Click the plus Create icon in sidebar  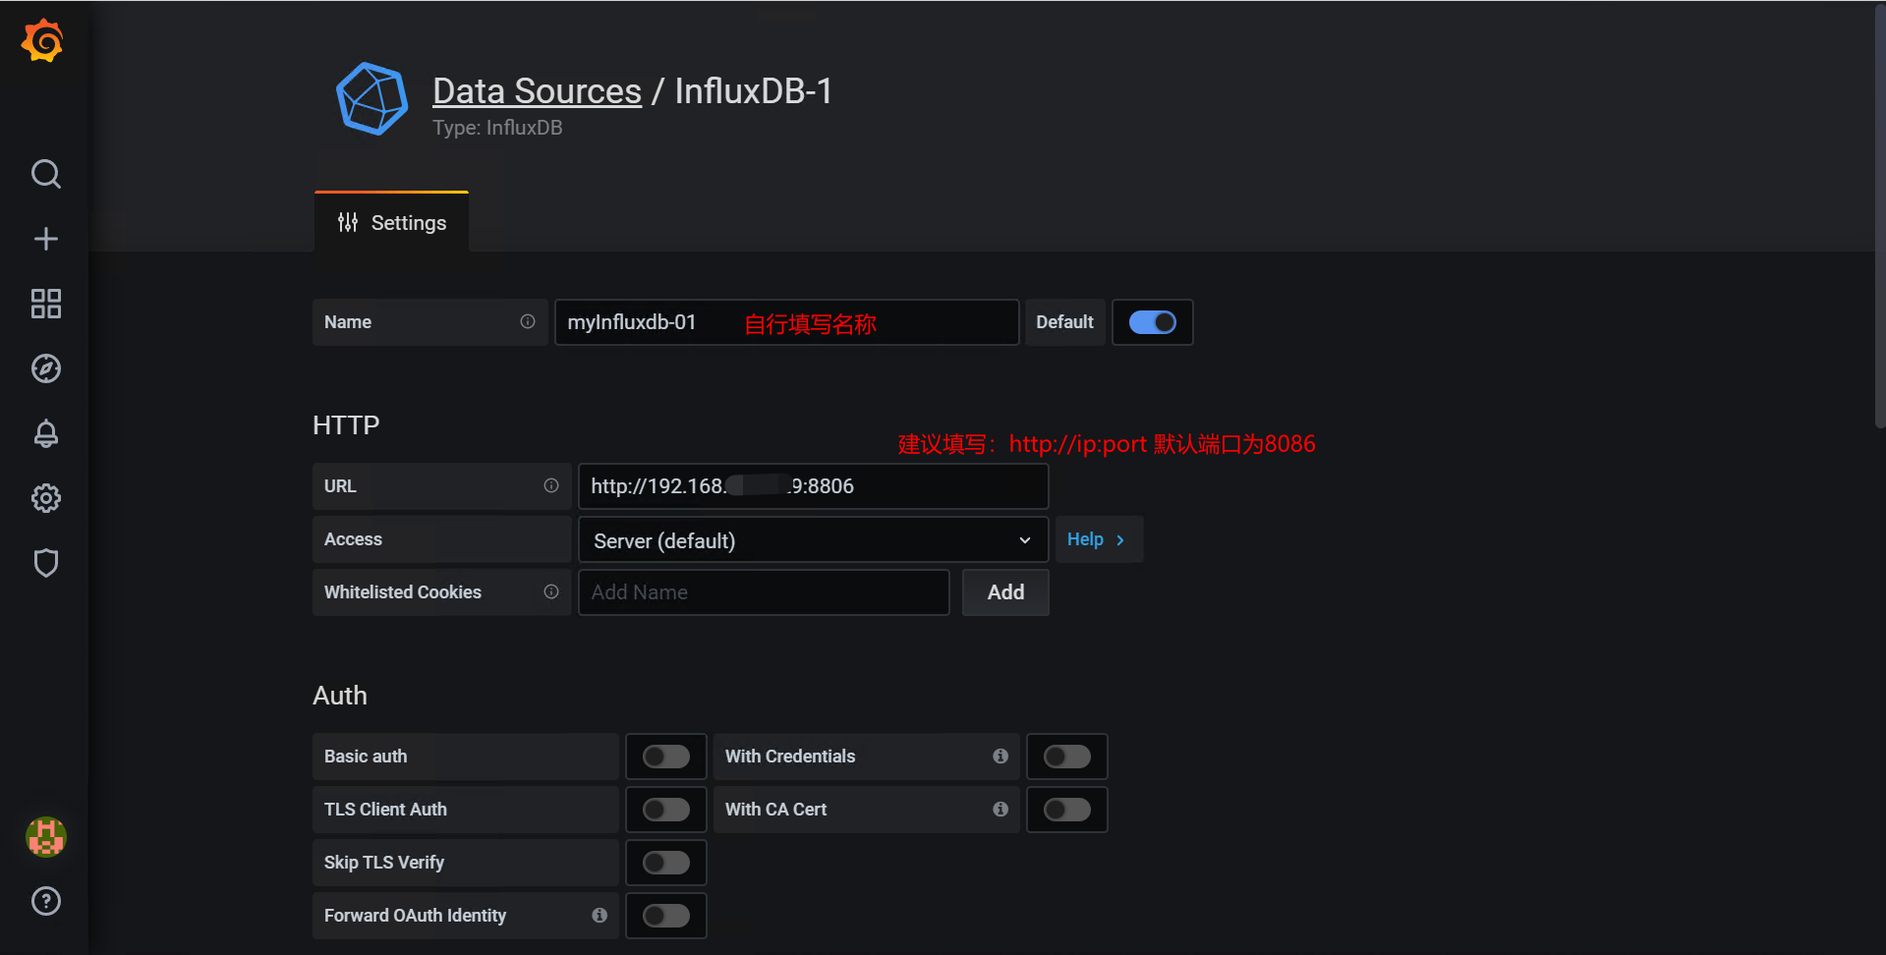[x=45, y=239]
